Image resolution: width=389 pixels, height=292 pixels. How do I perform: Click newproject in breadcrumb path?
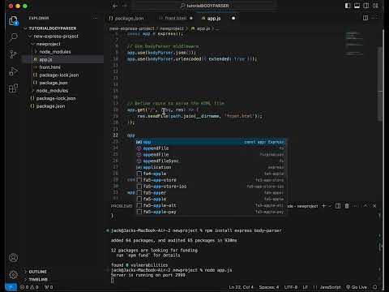(x=172, y=28)
